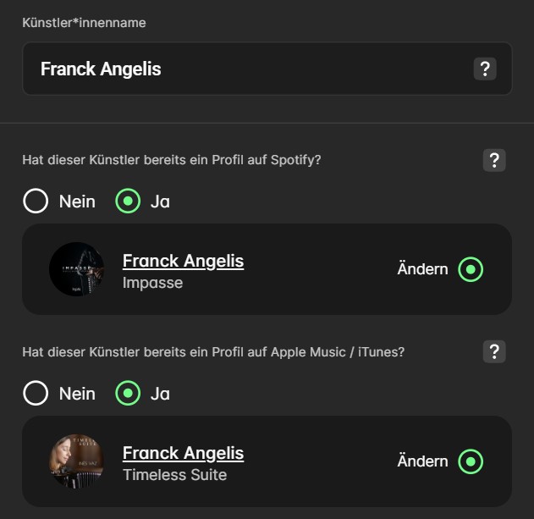
Task: Click Ändern for the Spotify profile
Action: (422, 269)
